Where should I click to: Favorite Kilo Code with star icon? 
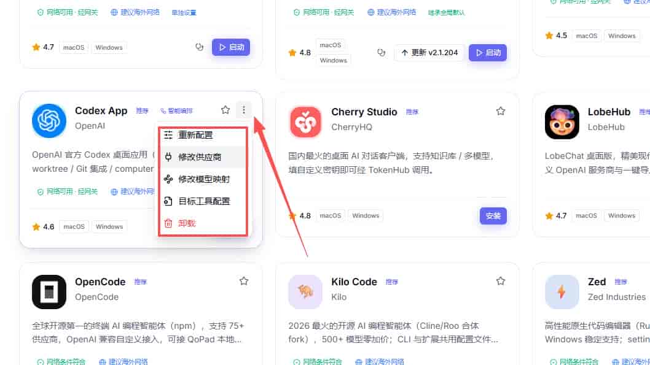pyautogui.click(x=500, y=281)
